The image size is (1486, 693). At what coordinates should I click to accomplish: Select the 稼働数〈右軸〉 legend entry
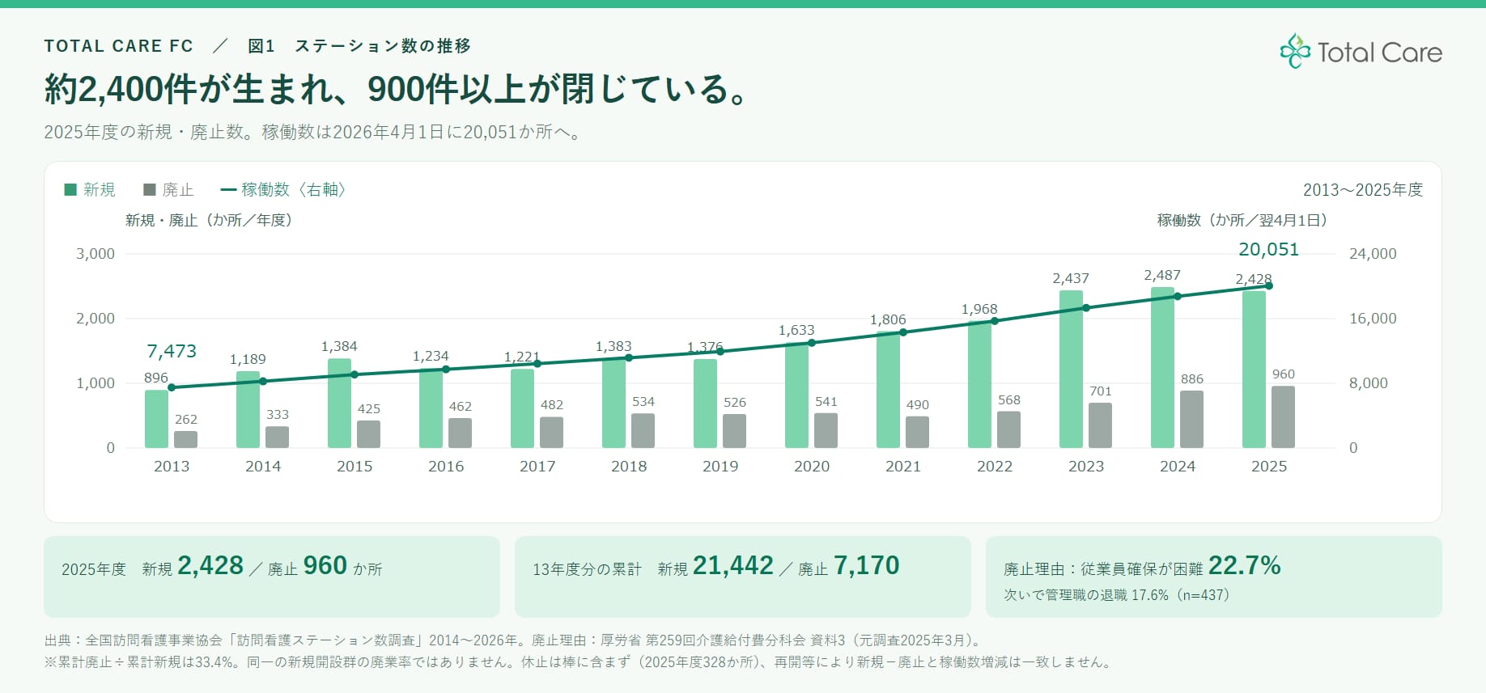(x=283, y=189)
